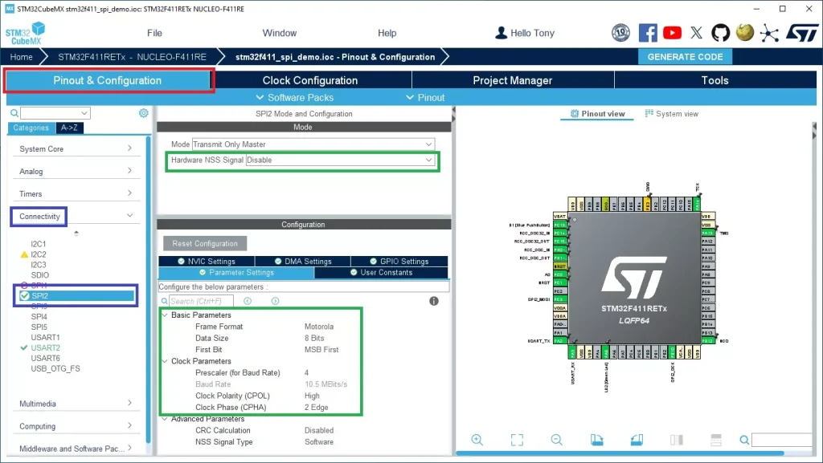Click the settings gear in categories panel

[x=144, y=113]
